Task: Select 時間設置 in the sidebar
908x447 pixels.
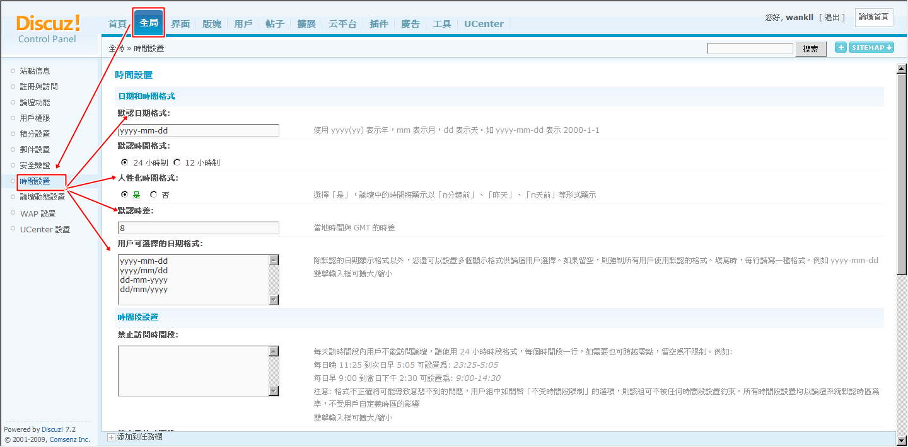Action: (x=35, y=181)
